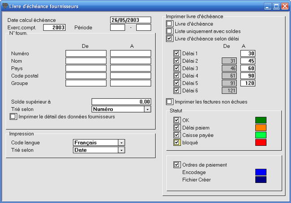Click the red bloqué color swatch
This screenshot has width=291, height=203.
click(x=261, y=142)
